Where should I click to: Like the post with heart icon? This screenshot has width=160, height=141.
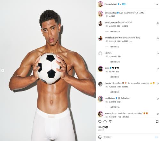click(100, 121)
